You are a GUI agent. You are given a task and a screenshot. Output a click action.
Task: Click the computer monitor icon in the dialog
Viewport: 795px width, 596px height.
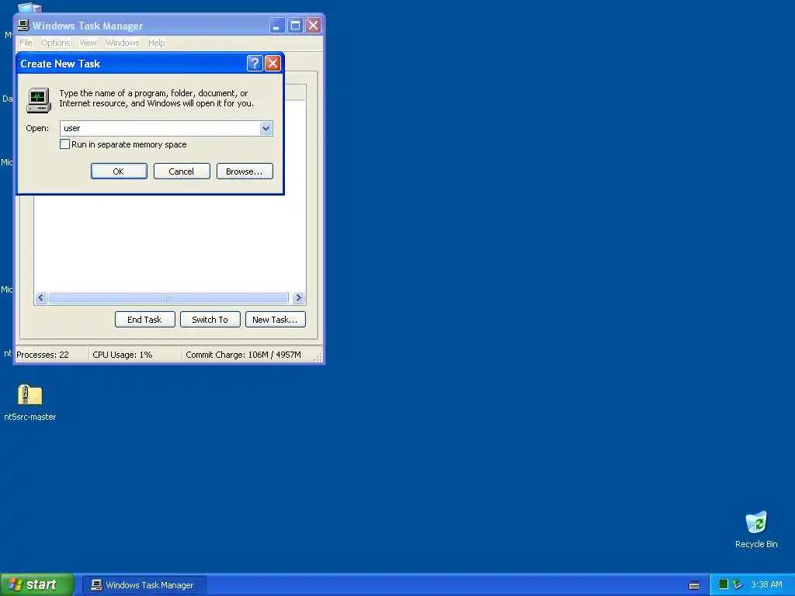click(x=39, y=100)
